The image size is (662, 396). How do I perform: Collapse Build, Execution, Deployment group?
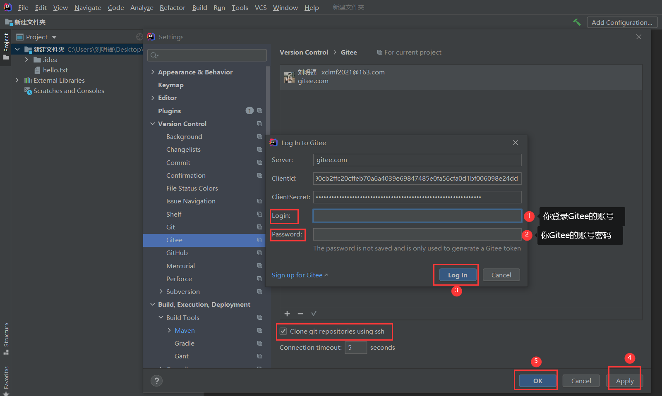click(x=153, y=304)
